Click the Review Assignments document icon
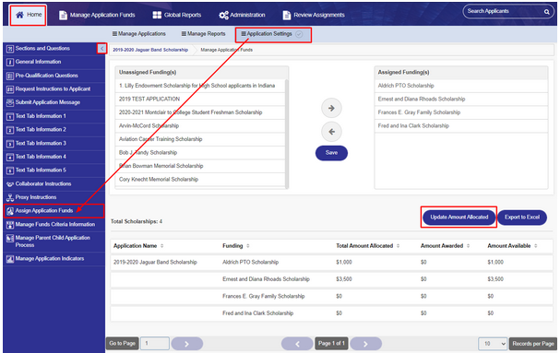This screenshot has width=560, height=353. (286, 15)
